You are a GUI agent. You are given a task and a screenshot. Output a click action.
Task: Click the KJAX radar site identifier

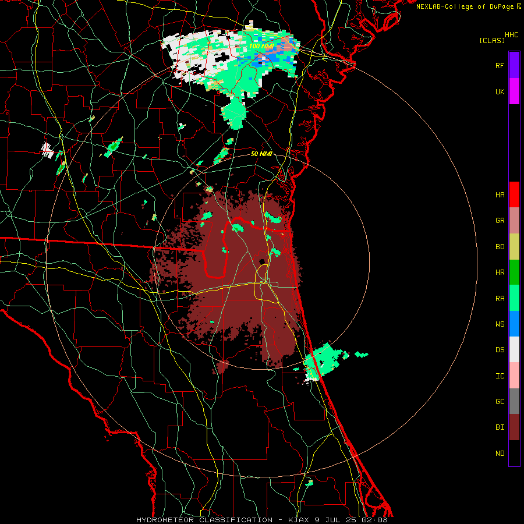click(298, 520)
